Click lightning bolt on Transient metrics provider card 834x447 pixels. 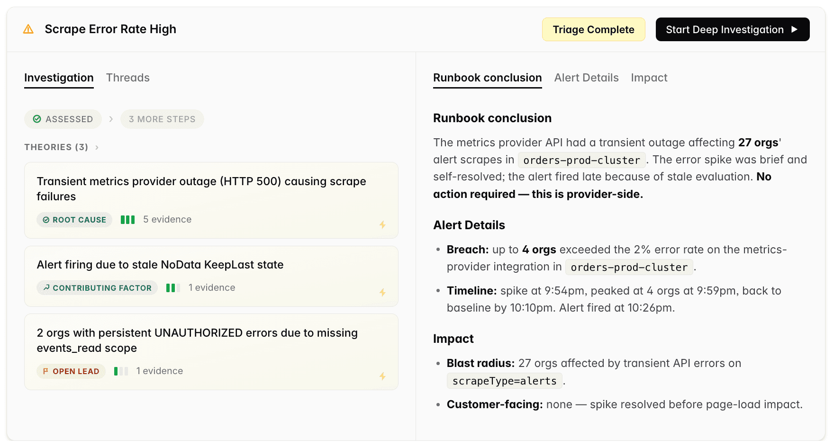(x=382, y=224)
